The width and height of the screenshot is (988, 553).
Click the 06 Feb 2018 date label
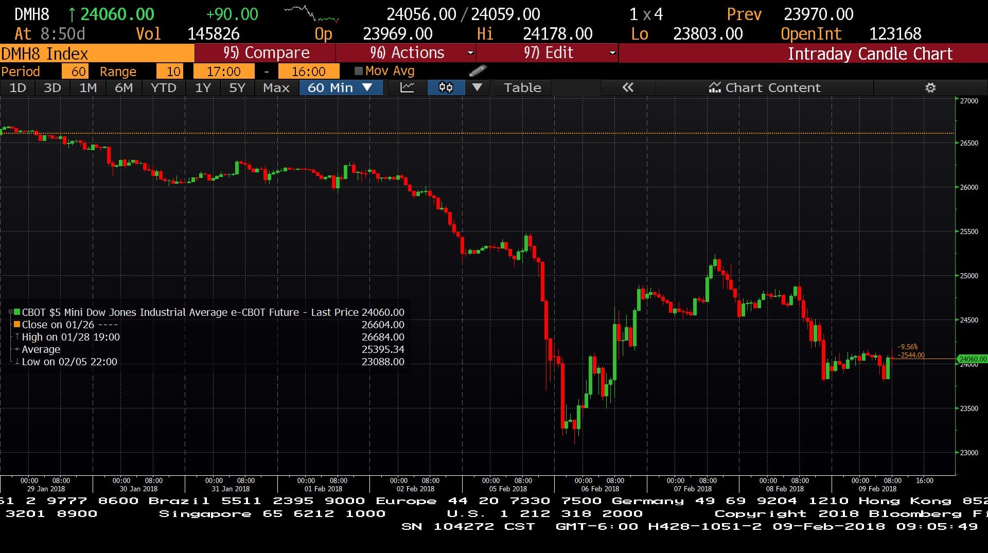click(600, 489)
